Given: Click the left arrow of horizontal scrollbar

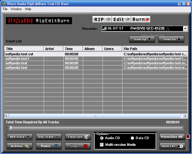Looking at the screenshot, I should (x=7, y=116).
